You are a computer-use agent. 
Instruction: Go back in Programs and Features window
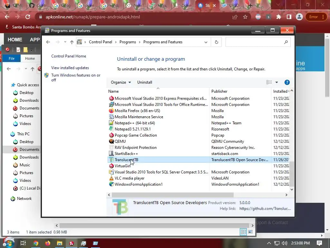[48, 42]
